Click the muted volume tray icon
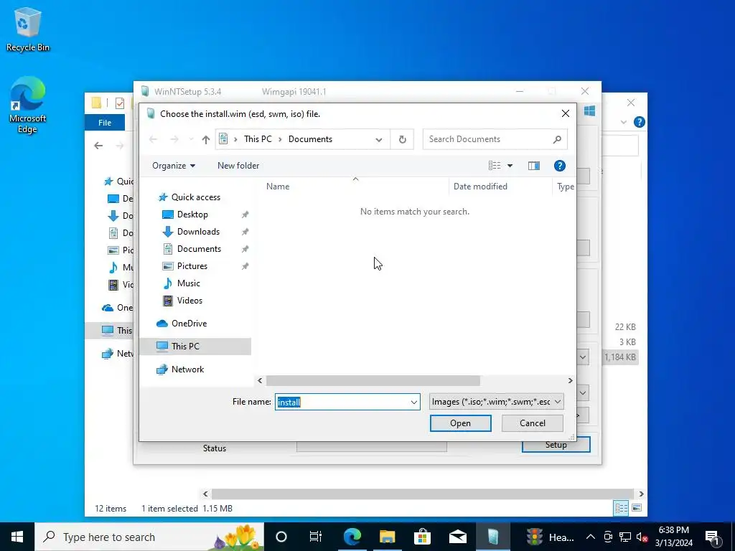 pos(642,537)
